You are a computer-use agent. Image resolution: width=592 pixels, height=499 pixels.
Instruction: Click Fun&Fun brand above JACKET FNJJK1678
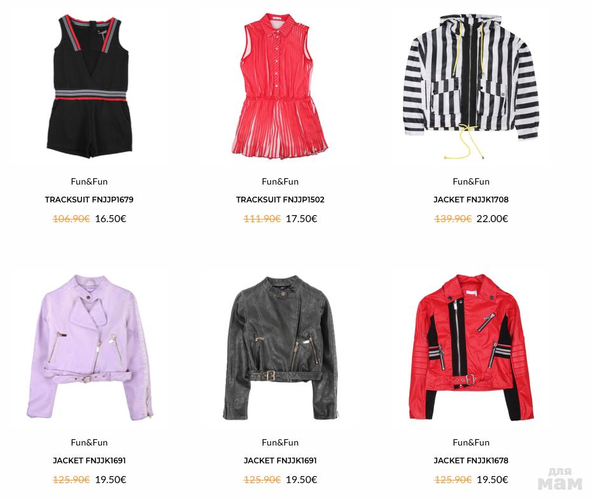coord(471,442)
